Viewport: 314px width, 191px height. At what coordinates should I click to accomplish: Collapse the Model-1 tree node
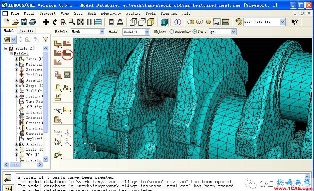coord(11,54)
